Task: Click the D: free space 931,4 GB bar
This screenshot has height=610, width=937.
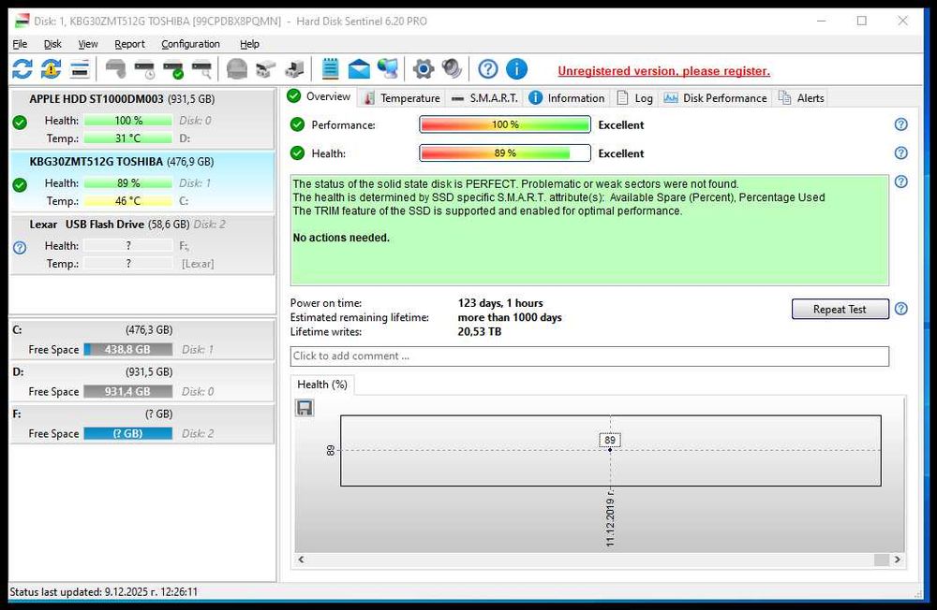Action: pos(127,391)
